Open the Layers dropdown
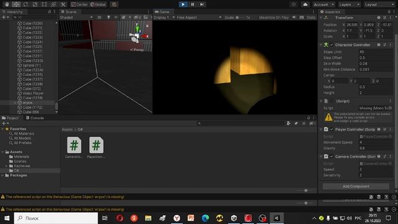This screenshot has width=398, height=224. (349, 4)
